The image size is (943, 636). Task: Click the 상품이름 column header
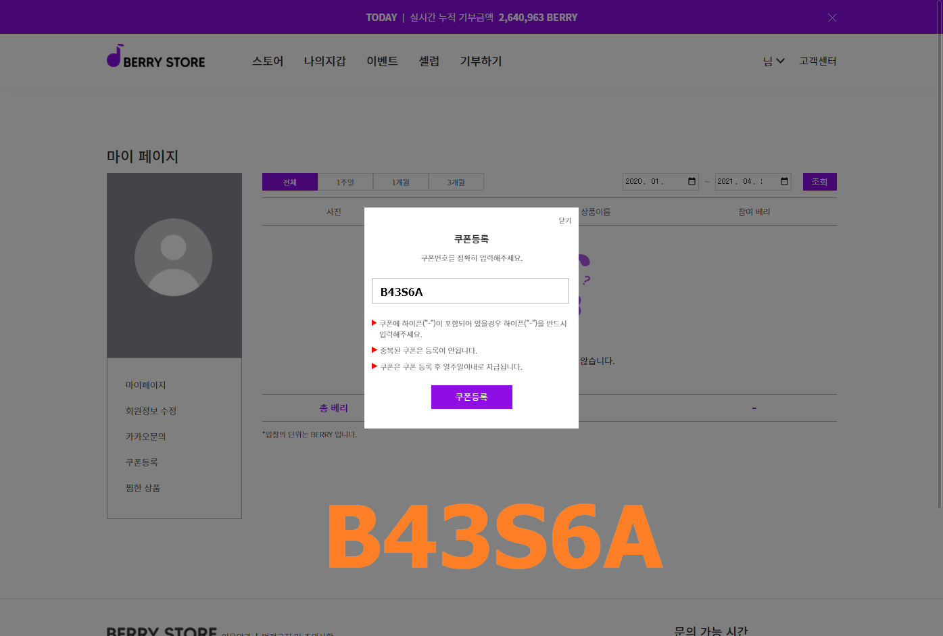pyautogui.click(x=596, y=212)
